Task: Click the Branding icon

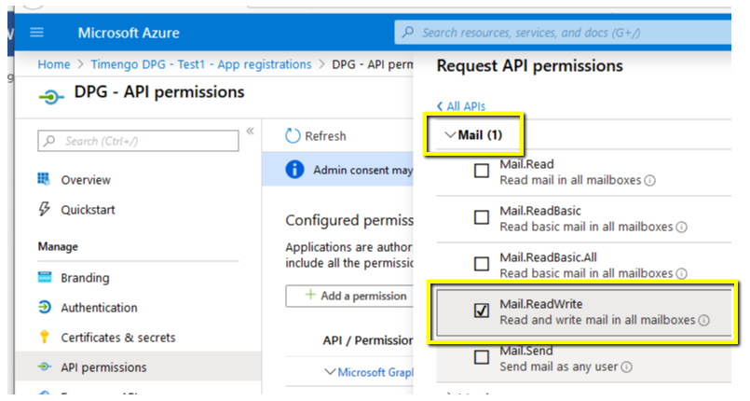Action: [x=44, y=278]
